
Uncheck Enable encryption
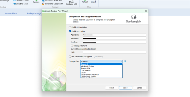70,31
